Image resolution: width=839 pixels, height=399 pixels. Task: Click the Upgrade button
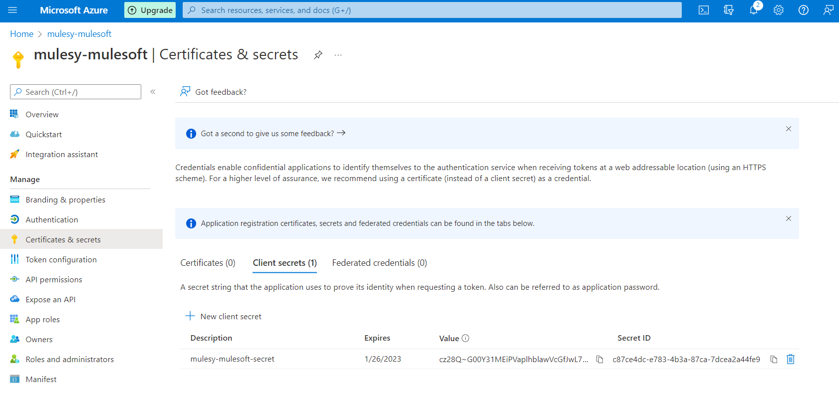click(150, 10)
